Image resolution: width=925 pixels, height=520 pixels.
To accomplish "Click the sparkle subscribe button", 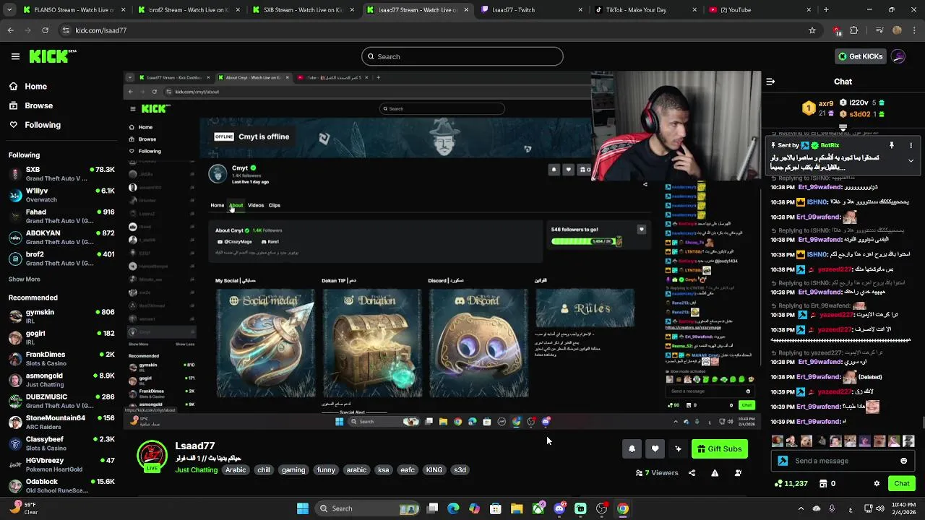I will 678,448.
